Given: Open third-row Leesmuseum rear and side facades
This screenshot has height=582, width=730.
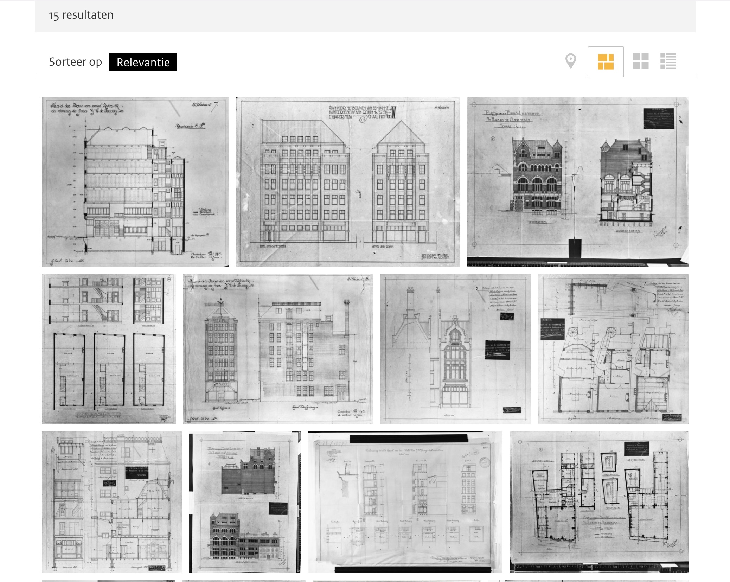Looking at the screenshot, I should click(x=245, y=502).
